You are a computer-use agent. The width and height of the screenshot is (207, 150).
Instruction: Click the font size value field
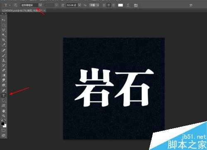[72, 5]
